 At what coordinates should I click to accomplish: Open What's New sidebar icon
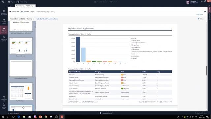[4, 106]
